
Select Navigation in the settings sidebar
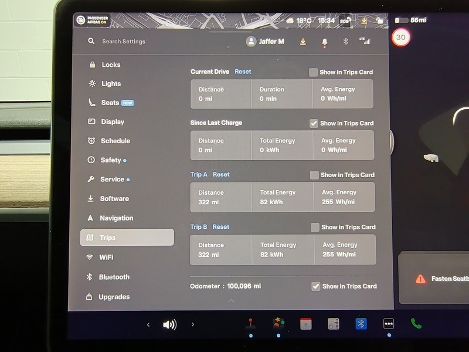coord(116,218)
